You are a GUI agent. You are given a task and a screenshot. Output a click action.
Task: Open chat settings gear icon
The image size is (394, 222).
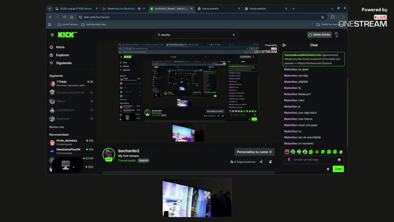[x=328, y=169]
